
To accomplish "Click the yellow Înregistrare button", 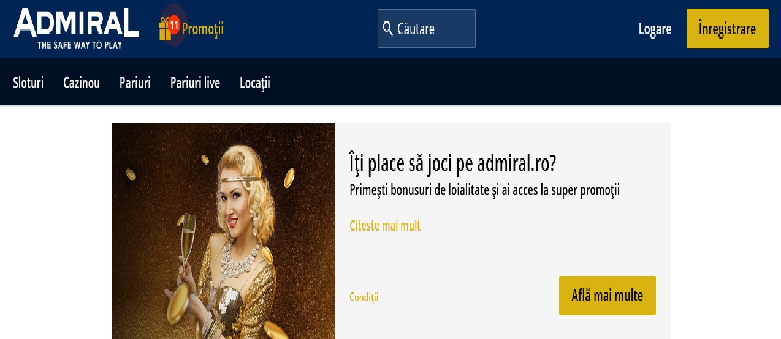I will point(727,29).
